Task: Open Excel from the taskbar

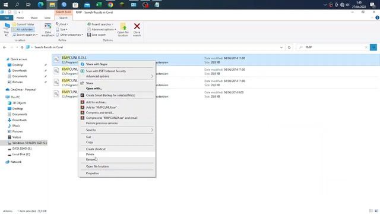Action: click(x=99, y=4)
